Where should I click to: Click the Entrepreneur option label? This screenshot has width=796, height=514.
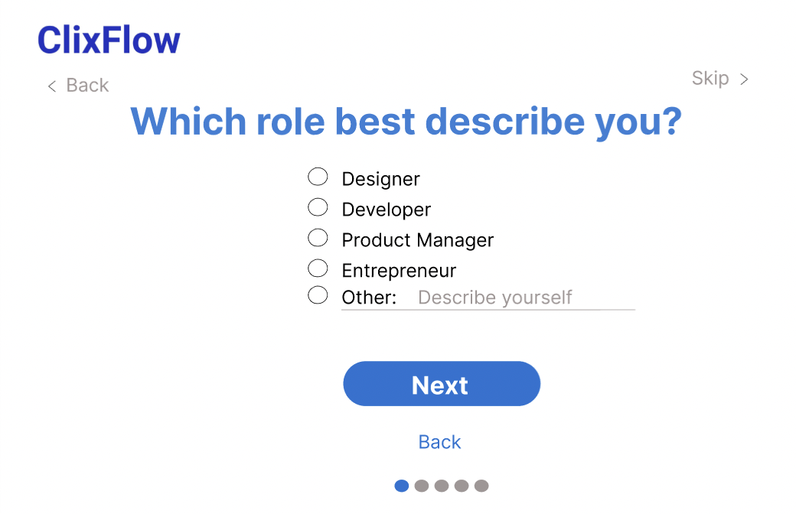(x=399, y=271)
